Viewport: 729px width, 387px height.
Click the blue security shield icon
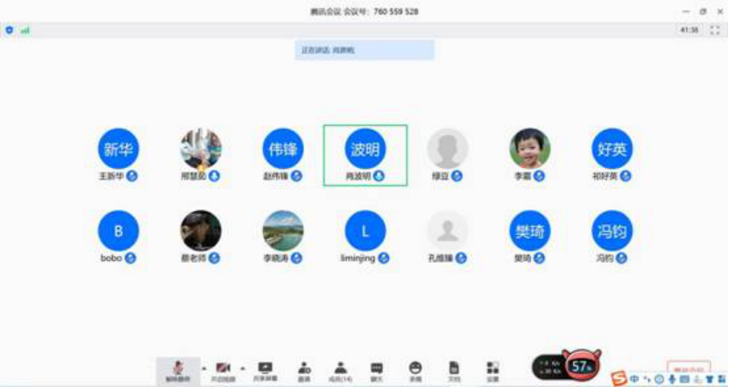tap(10, 30)
